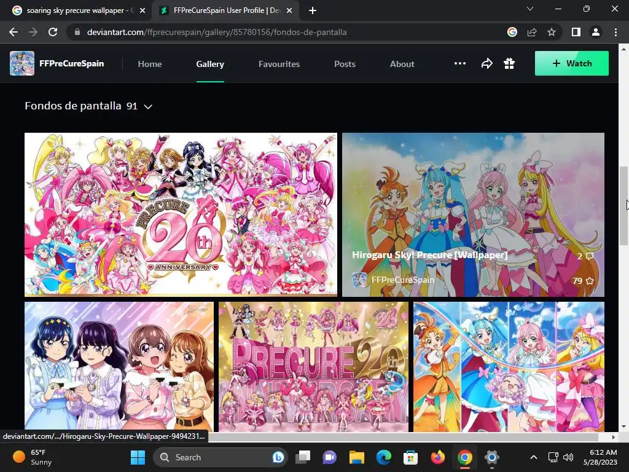Screen dimensions: 629x472
Task: Click horizontal scrollbar right arrow
Action: (x=614, y=437)
